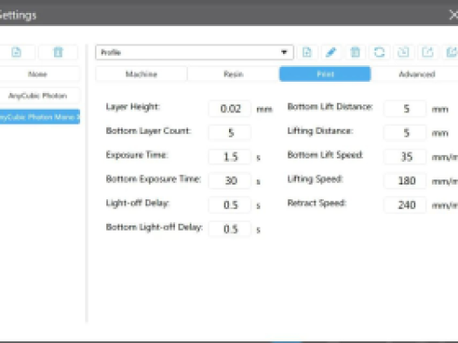Click the Bottom Lift Distance field
458x343 pixels.
pyautogui.click(x=406, y=109)
